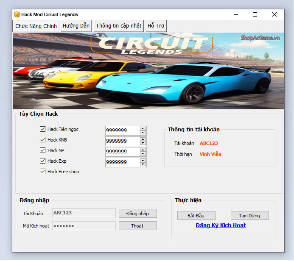This screenshot has height=261, width=294.
Task: Toggle the Hack Free shop checkbox
Action: click(x=42, y=171)
